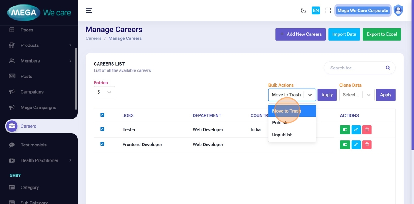This screenshot has height=204, width=414.
Task: Click the sidebar vertical scrollbar
Action: [76, 77]
